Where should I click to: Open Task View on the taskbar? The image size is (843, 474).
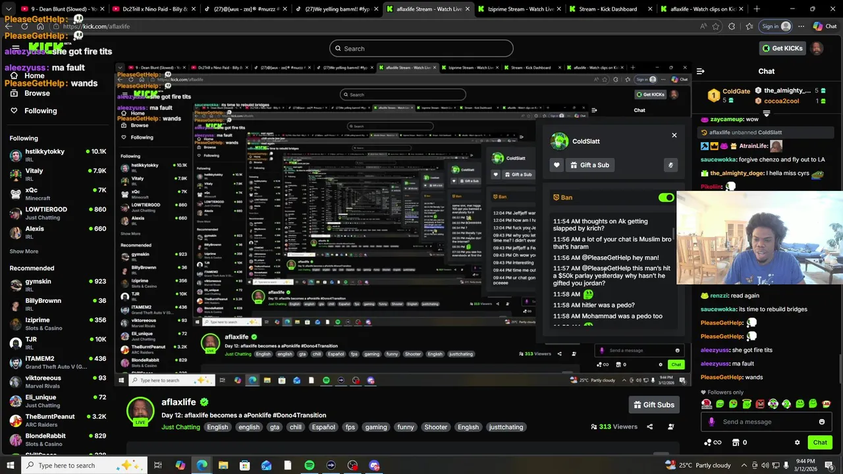[x=158, y=465]
